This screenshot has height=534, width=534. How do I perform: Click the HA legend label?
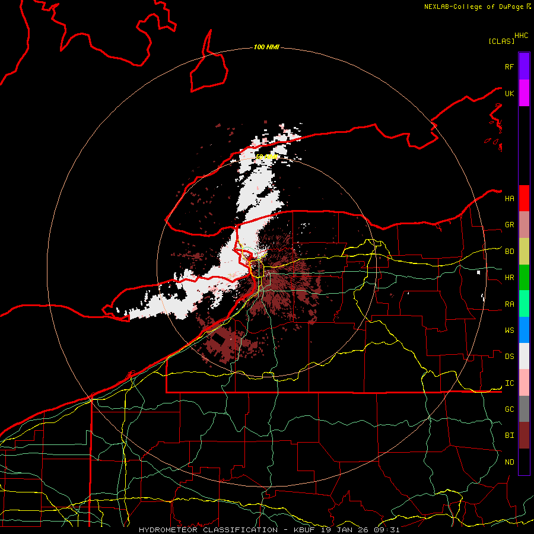(x=509, y=198)
